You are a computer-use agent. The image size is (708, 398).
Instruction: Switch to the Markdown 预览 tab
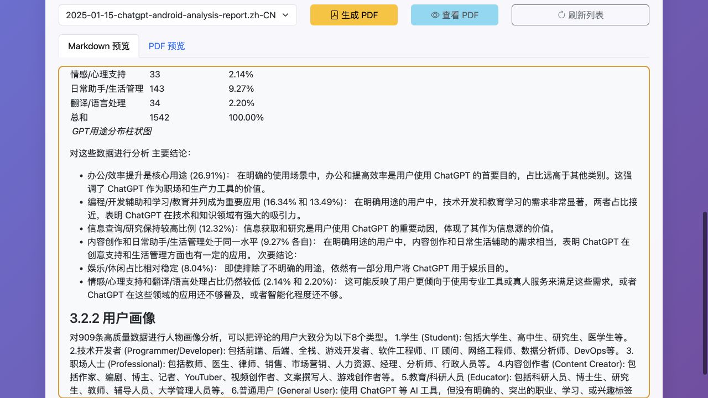click(x=99, y=46)
